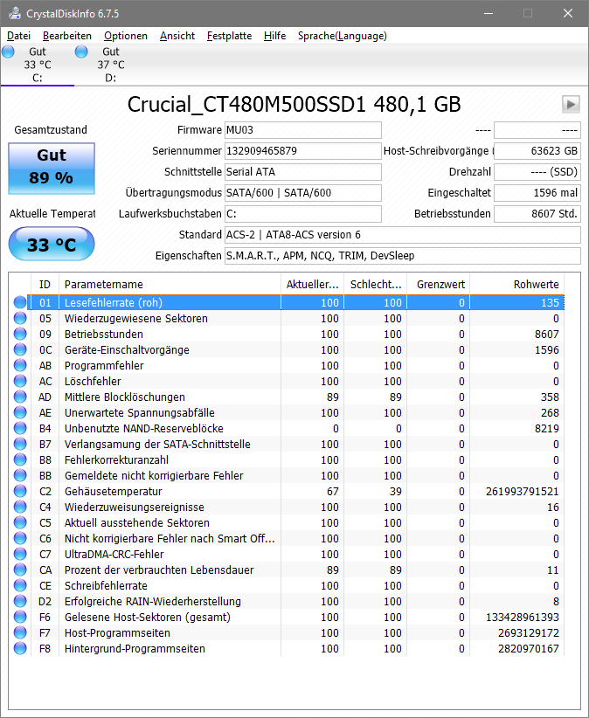Click the ID column header
The width and height of the screenshot is (589, 718).
(x=45, y=285)
